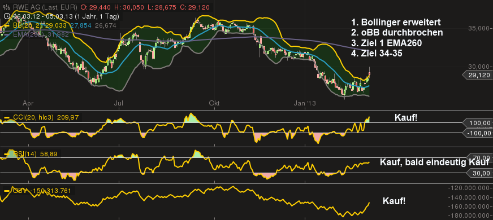Click the 30,000 price axis label
Image resolution: width=493 pixels, height=220 pixels.
(479, 67)
